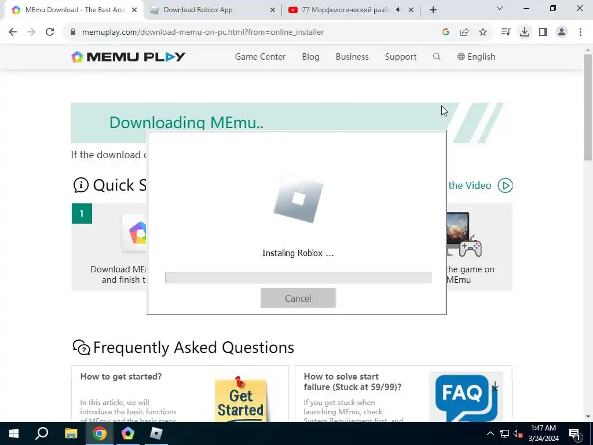Click the green step 1 badge

(x=82, y=213)
